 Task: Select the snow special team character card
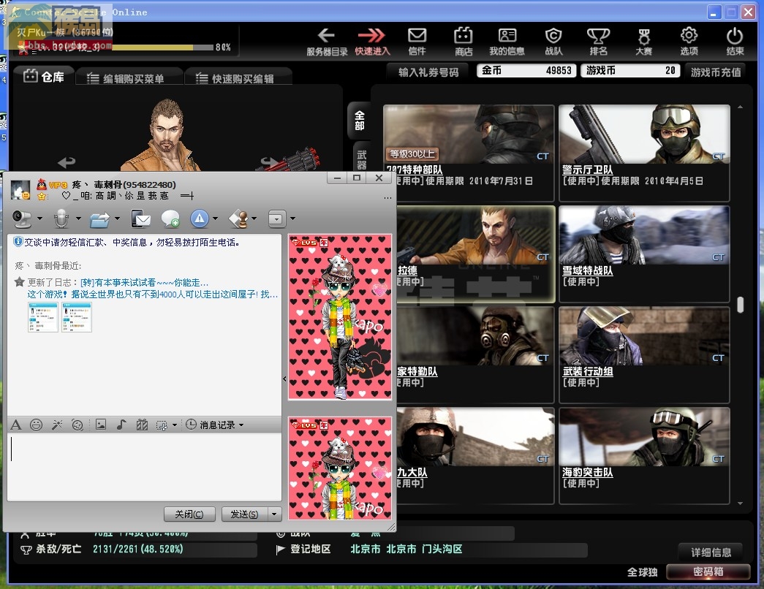[643, 254]
